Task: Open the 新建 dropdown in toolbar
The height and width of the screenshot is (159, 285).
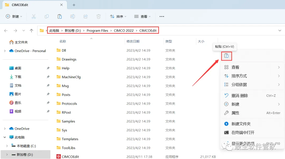Action: coord(14,17)
